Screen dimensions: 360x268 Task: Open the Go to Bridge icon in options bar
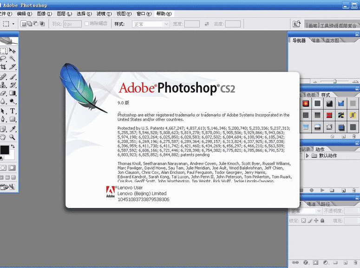tap(296, 24)
